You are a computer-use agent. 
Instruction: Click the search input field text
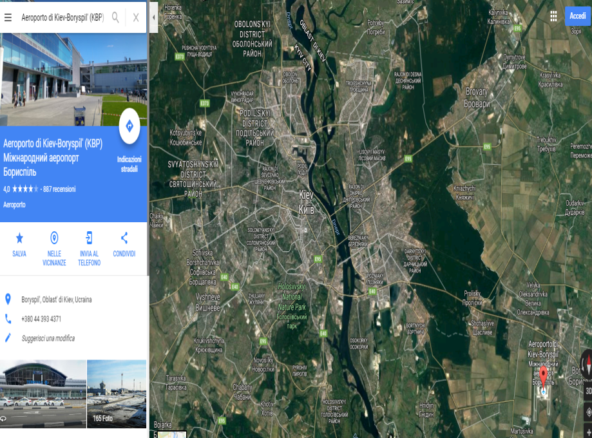(x=62, y=17)
